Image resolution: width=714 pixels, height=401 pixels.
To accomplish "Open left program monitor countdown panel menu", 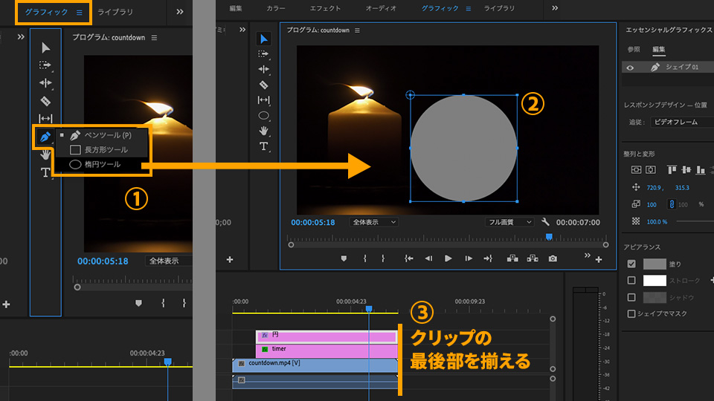I will point(155,38).
